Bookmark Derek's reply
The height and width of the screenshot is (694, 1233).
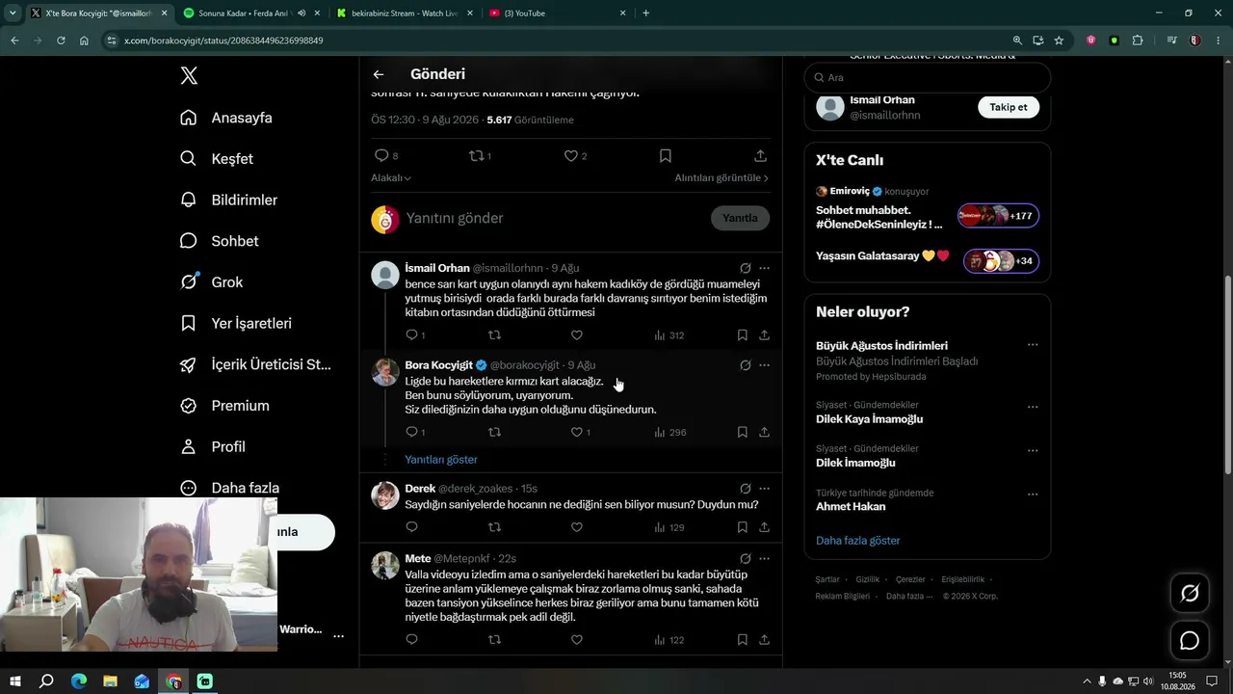tap(742, 527)
